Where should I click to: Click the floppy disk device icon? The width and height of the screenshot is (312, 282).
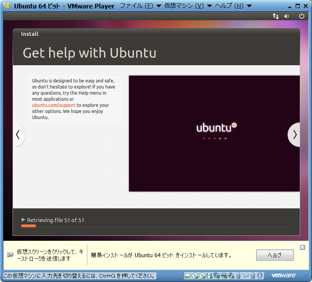(x=209, y=276)
